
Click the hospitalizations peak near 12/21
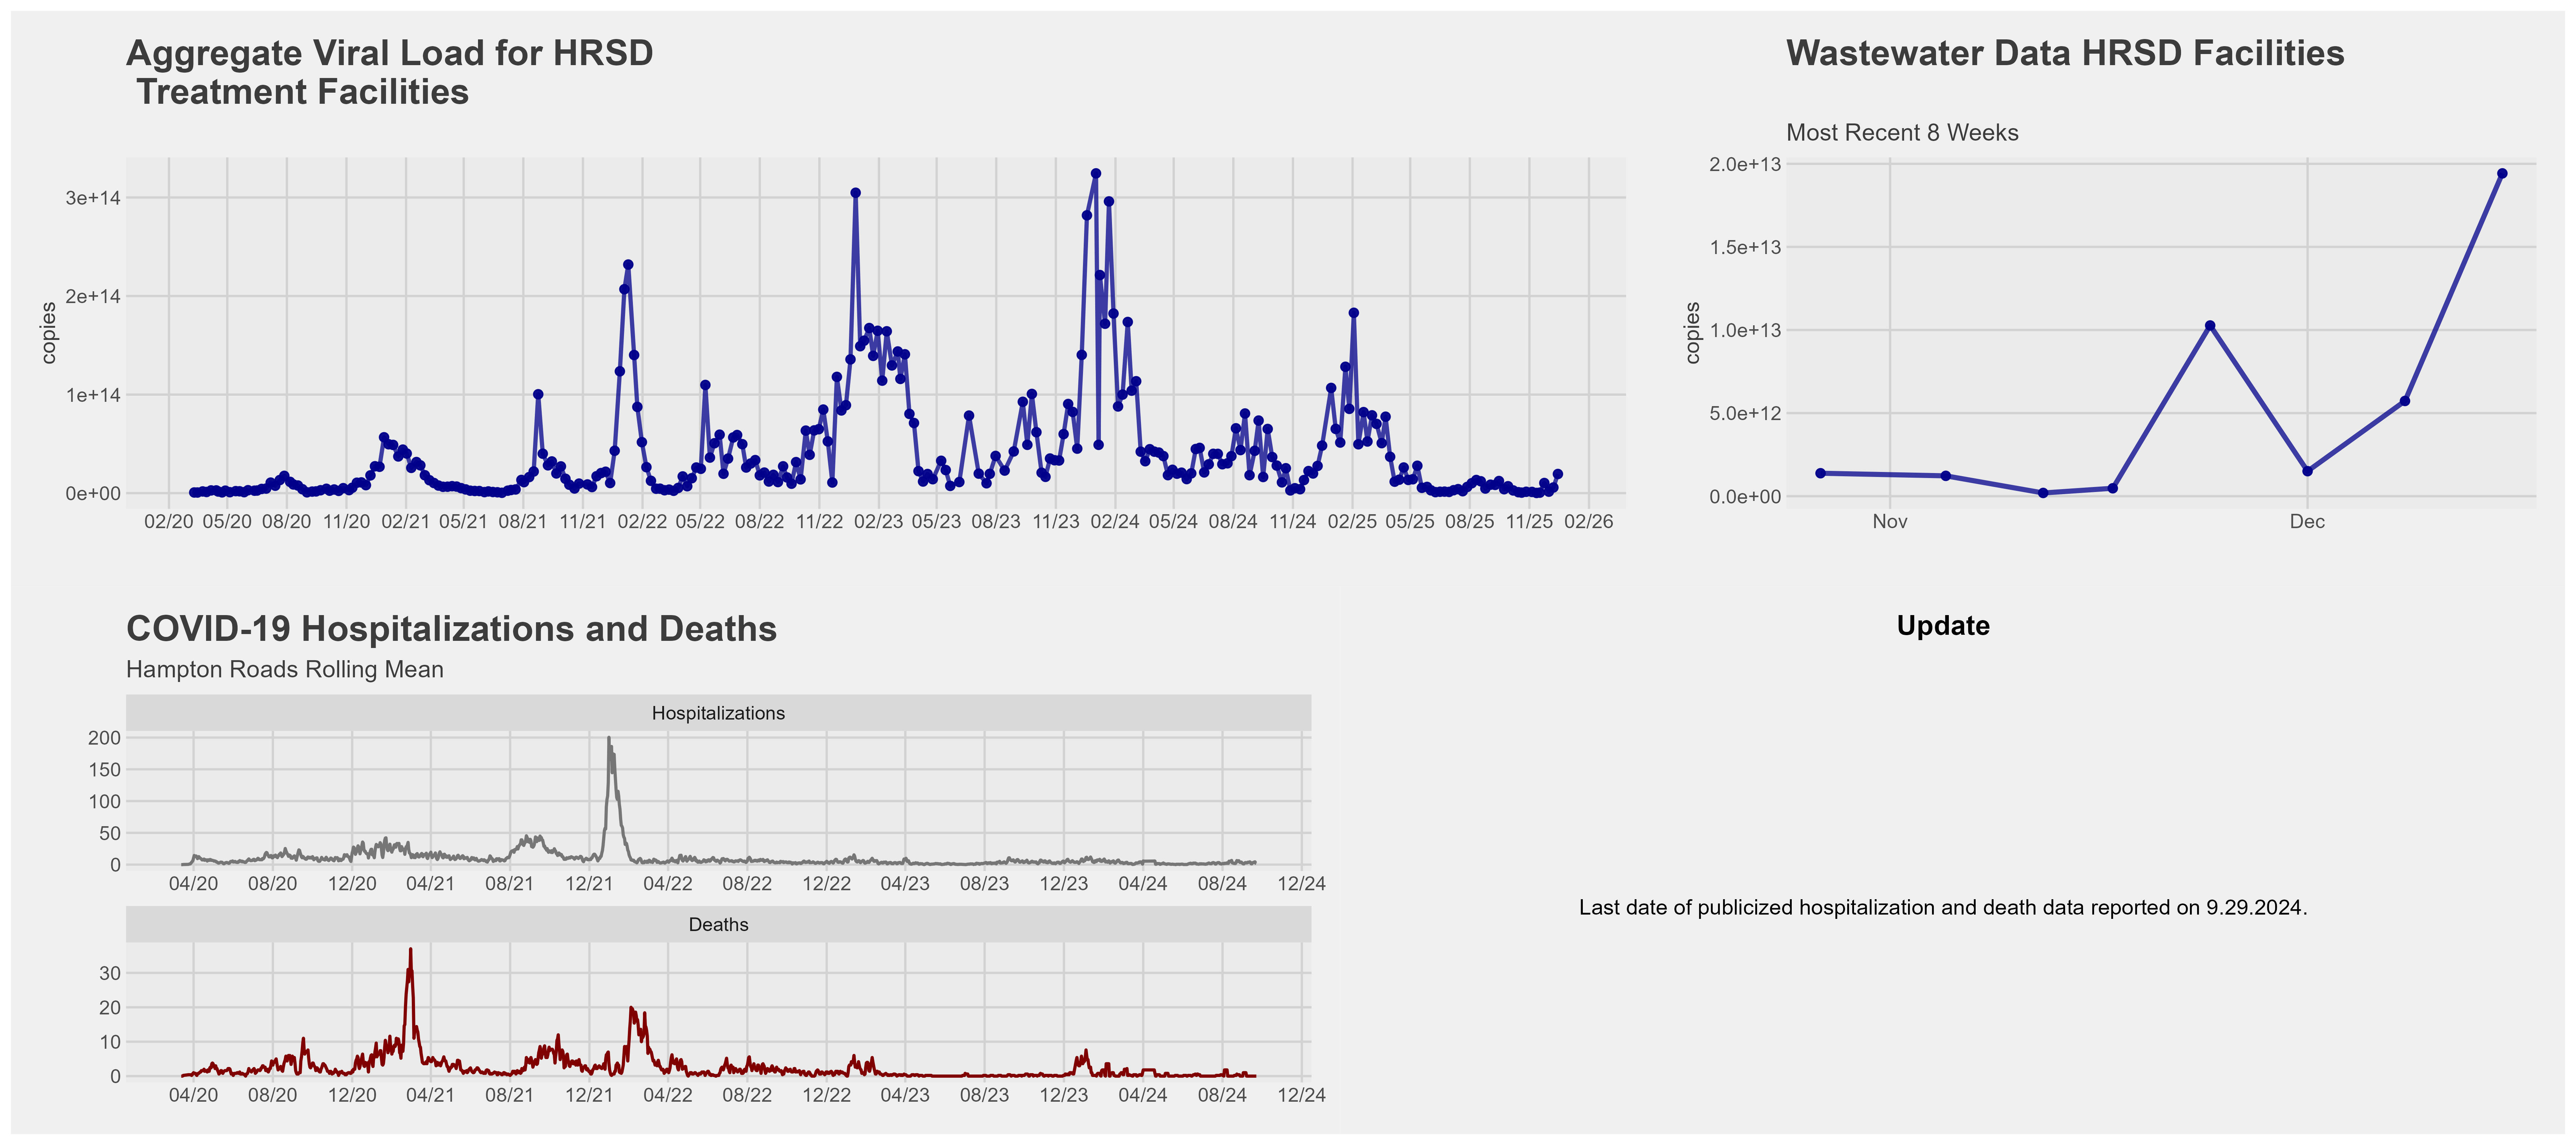[609, 740]
